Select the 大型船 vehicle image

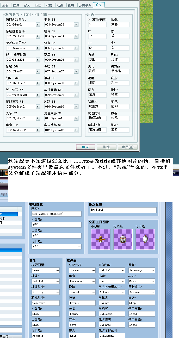tap(123, 239)
